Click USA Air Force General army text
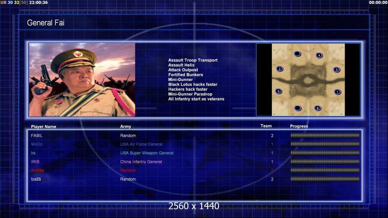 pyautogui.click(x=141, y=144)
